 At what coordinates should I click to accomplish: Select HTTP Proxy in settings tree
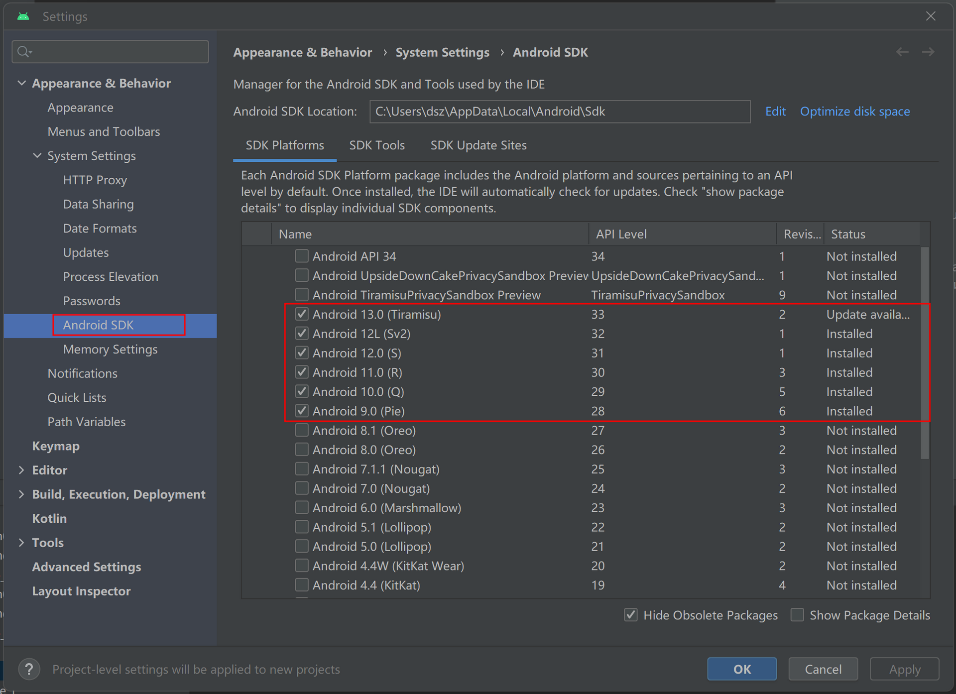click(x=95, y=180)
